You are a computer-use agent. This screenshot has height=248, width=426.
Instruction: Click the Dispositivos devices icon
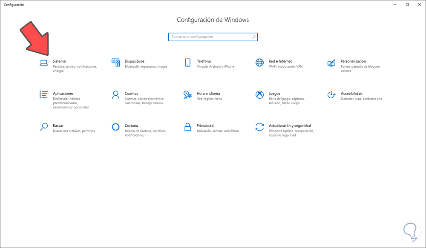115,63
